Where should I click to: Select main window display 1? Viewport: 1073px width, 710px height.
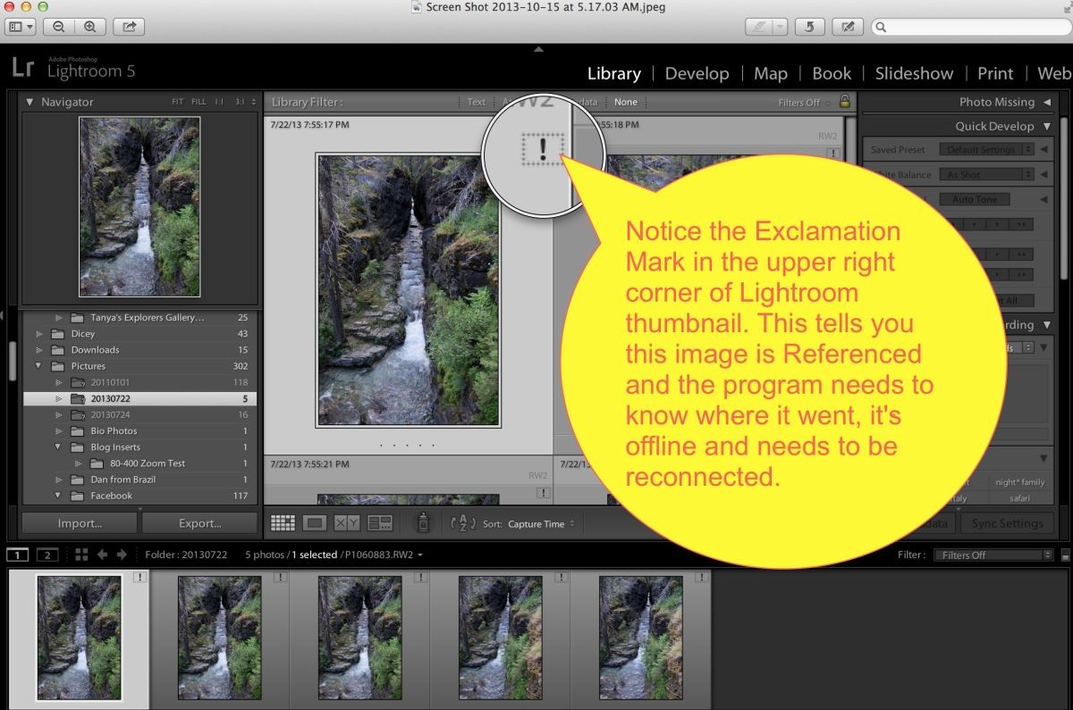pyautogui.click(x=17, y=555)
